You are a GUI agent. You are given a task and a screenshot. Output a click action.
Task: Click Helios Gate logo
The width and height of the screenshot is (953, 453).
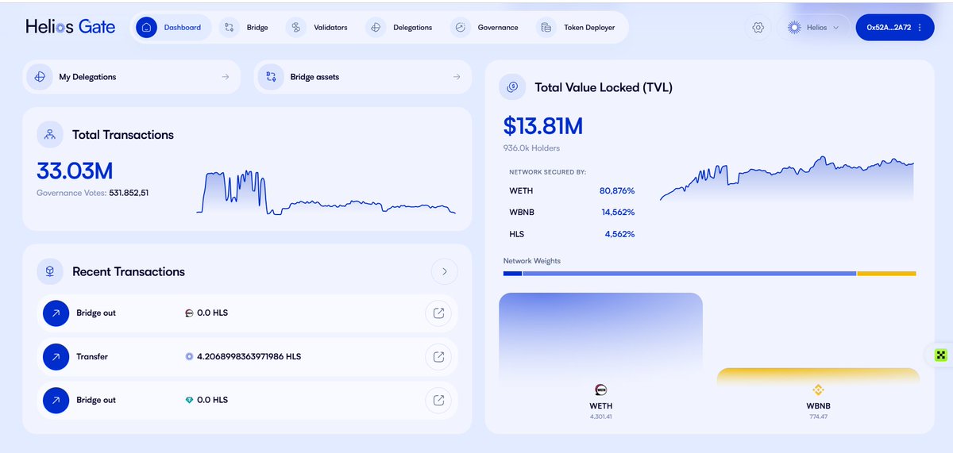pos(70,27)
